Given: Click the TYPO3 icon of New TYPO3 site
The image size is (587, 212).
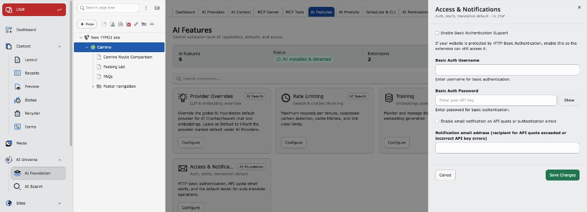Looking at the screenshot, I should pyautogui.click(x=87, y=37).
